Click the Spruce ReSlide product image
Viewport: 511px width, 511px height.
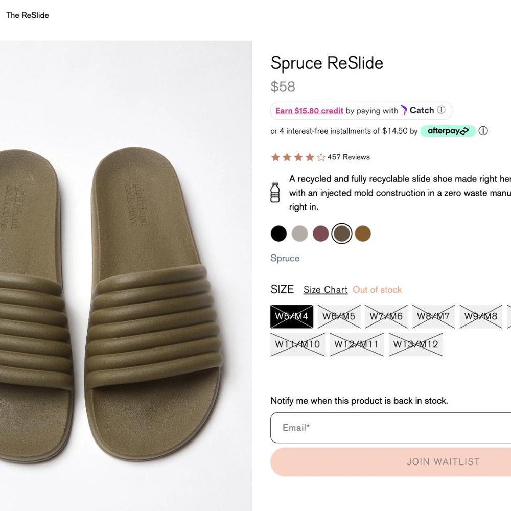coord(126,276)
